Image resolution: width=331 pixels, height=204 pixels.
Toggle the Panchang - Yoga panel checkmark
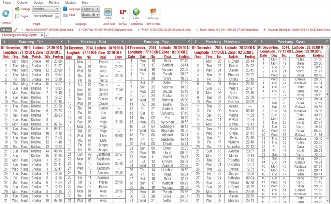[x=189, y=41]
